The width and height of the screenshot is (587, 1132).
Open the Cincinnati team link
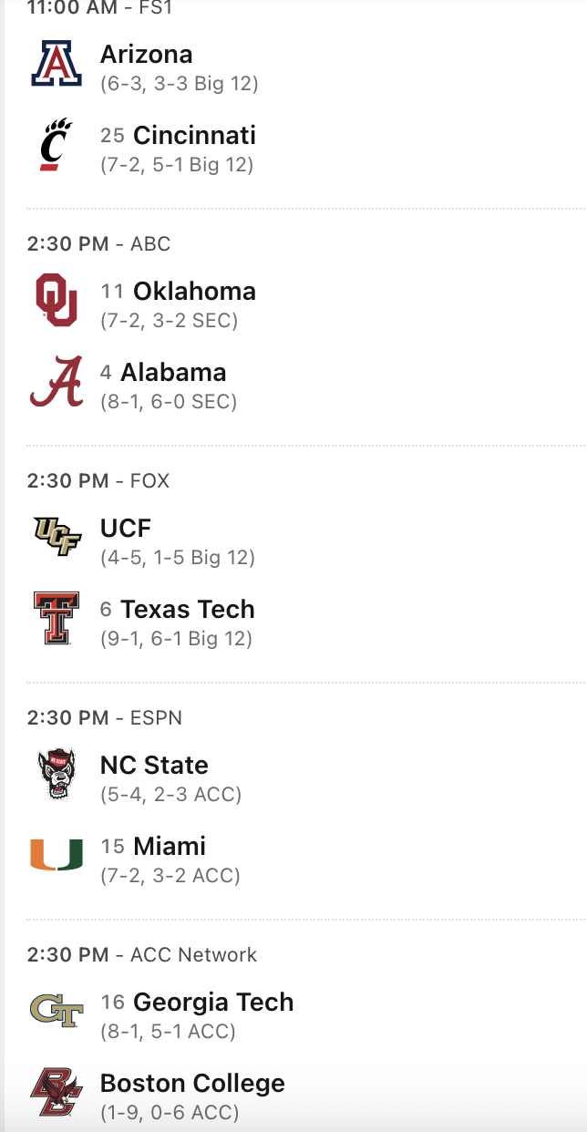tap(194, 136)
